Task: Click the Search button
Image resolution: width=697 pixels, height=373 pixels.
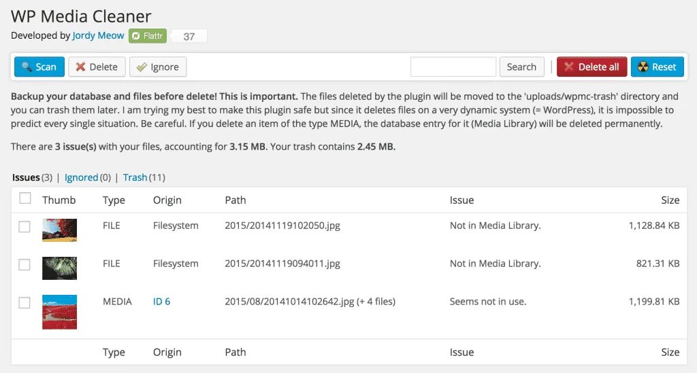Action: (521, 67)
